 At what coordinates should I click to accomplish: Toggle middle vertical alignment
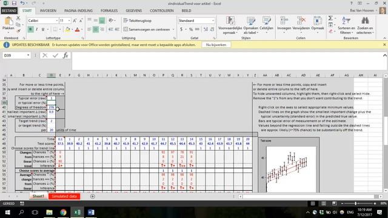coord(96,21)
